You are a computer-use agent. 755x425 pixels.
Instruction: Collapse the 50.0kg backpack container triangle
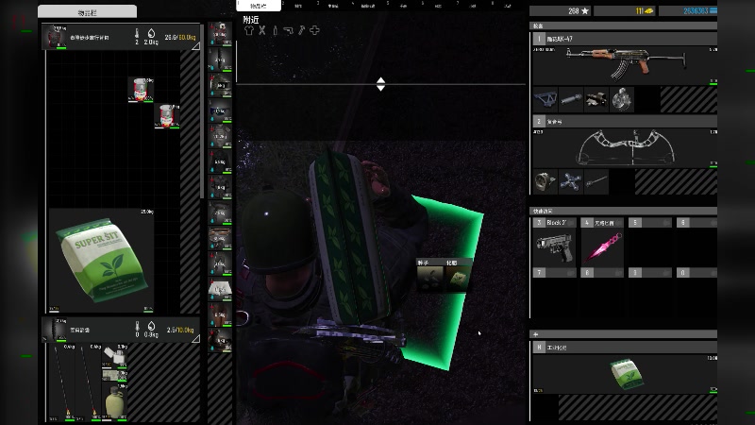(195, 46)
